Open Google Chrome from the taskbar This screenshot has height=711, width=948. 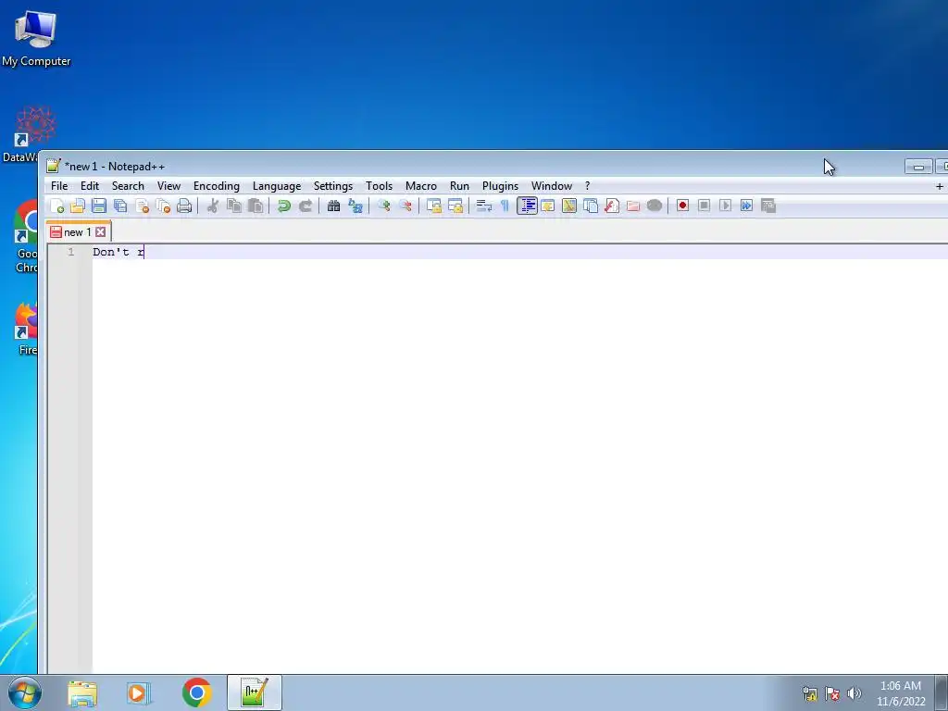click(196, 692)
